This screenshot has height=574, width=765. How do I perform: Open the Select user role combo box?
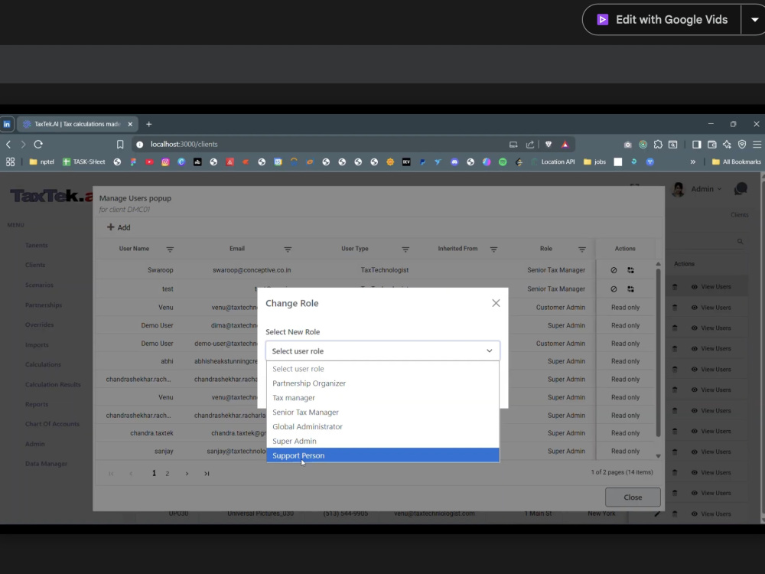click(382, 351)
